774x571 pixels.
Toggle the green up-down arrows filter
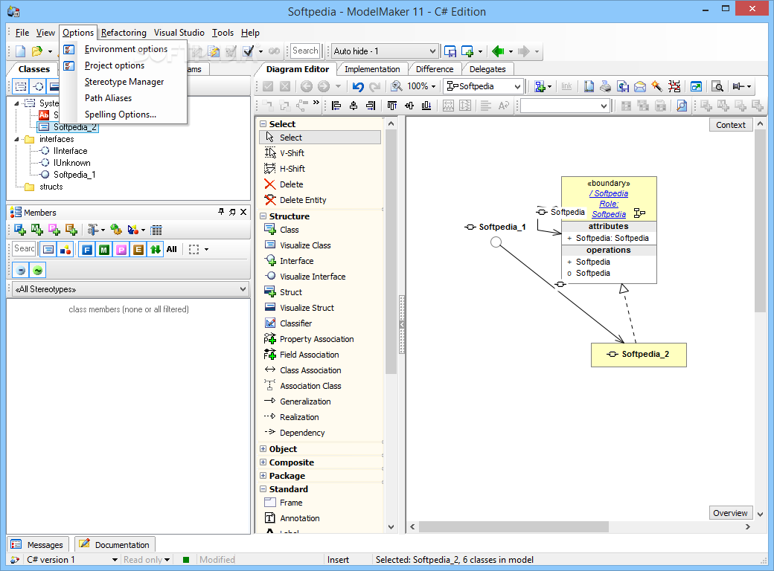click(155, 250)
